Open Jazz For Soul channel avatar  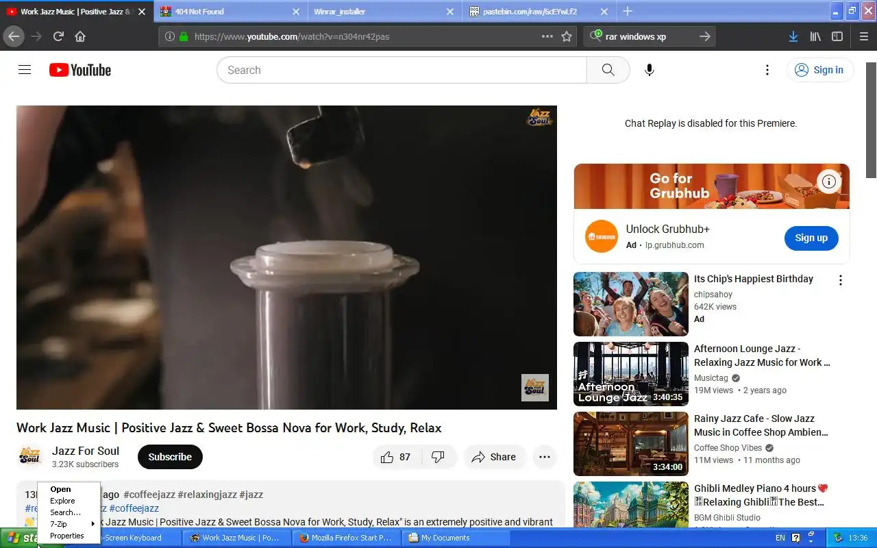[x=30, y=457]
